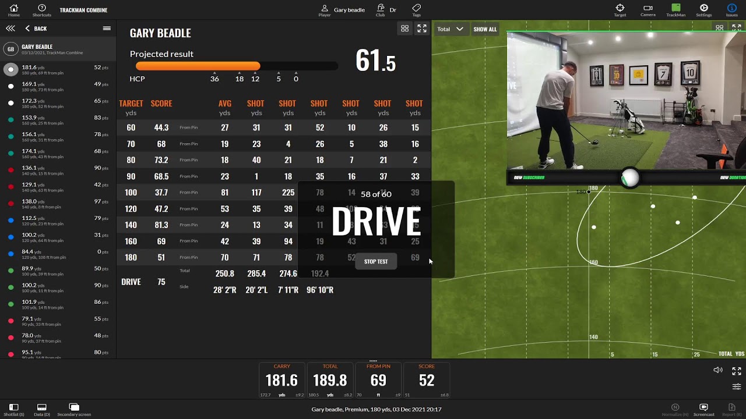
Task: Click the SCORE 52 data tile
Action: point(427,381)
